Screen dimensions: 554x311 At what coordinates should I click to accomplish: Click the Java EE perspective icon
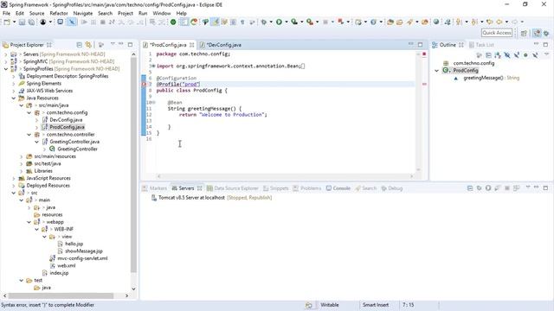point(537,33)
